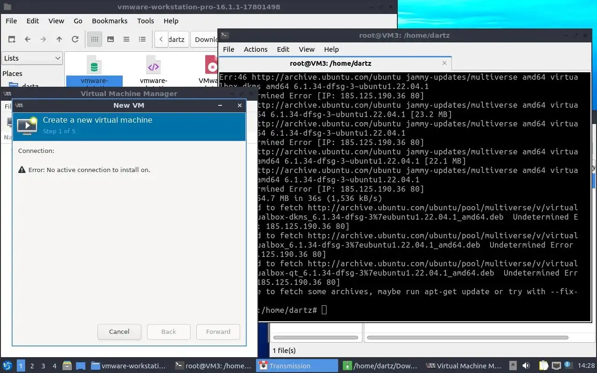Image resolution: width=597 pixels, height=373 pixels.
Task: Switch to virtual desktop 4
Action: click(54, 366)
